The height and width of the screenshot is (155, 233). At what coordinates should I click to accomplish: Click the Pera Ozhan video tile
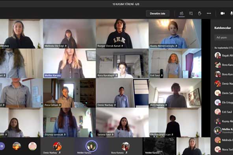point(69,93)
